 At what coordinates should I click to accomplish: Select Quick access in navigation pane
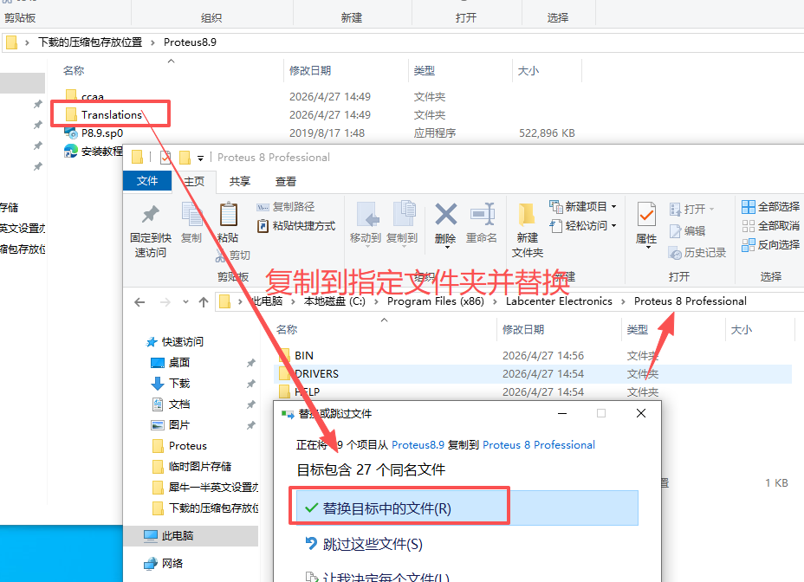(x=175, y=341)
